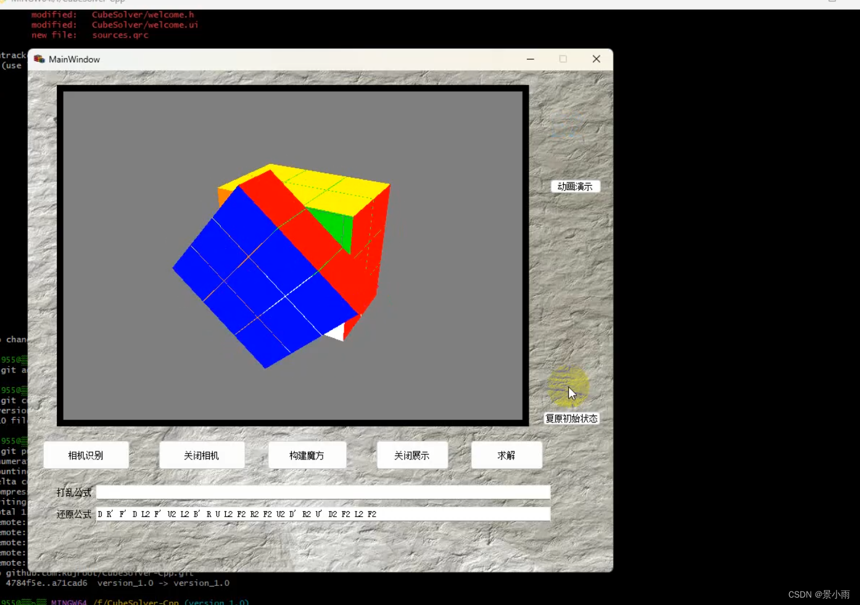Click the 还原公式 label
Image resolution: width=860 pixels, height=605 pixels.
74,514
